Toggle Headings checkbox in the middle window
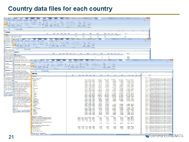 point(41,44)
